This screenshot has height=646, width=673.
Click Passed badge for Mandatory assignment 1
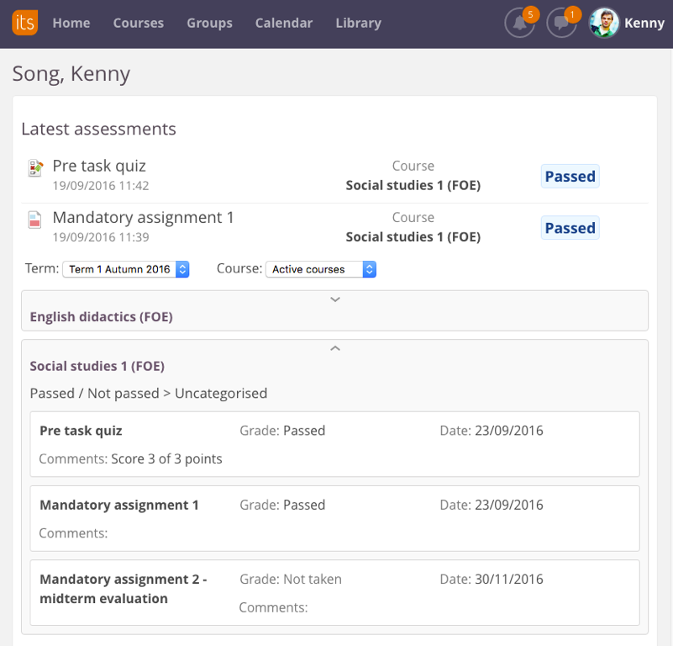[x=570, y=228]
